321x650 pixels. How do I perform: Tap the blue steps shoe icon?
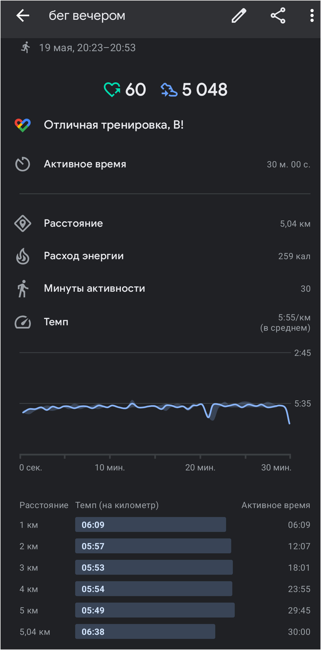click(x=169, y=90)
